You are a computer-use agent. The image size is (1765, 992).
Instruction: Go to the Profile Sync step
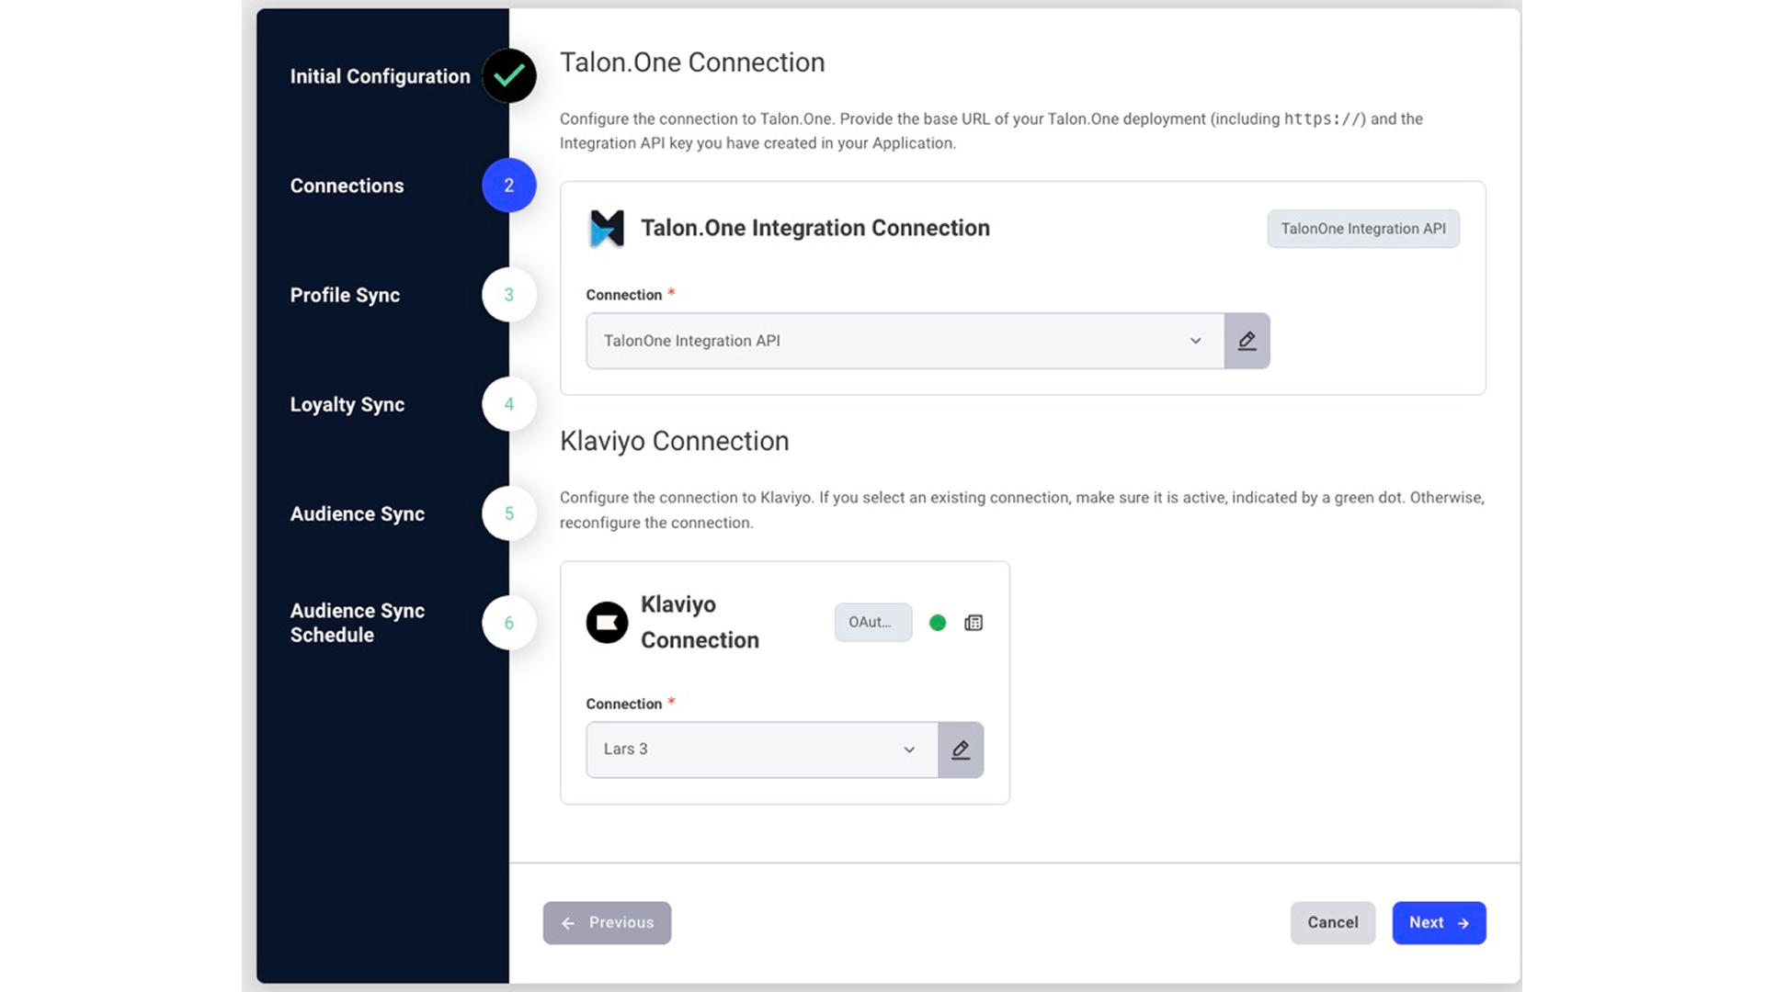345,295
